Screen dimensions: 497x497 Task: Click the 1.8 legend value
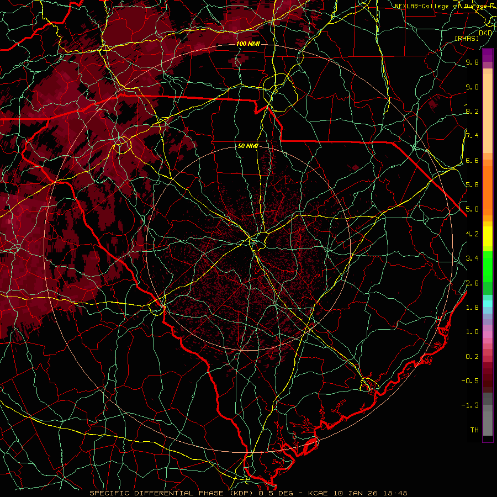pos(472,308)
